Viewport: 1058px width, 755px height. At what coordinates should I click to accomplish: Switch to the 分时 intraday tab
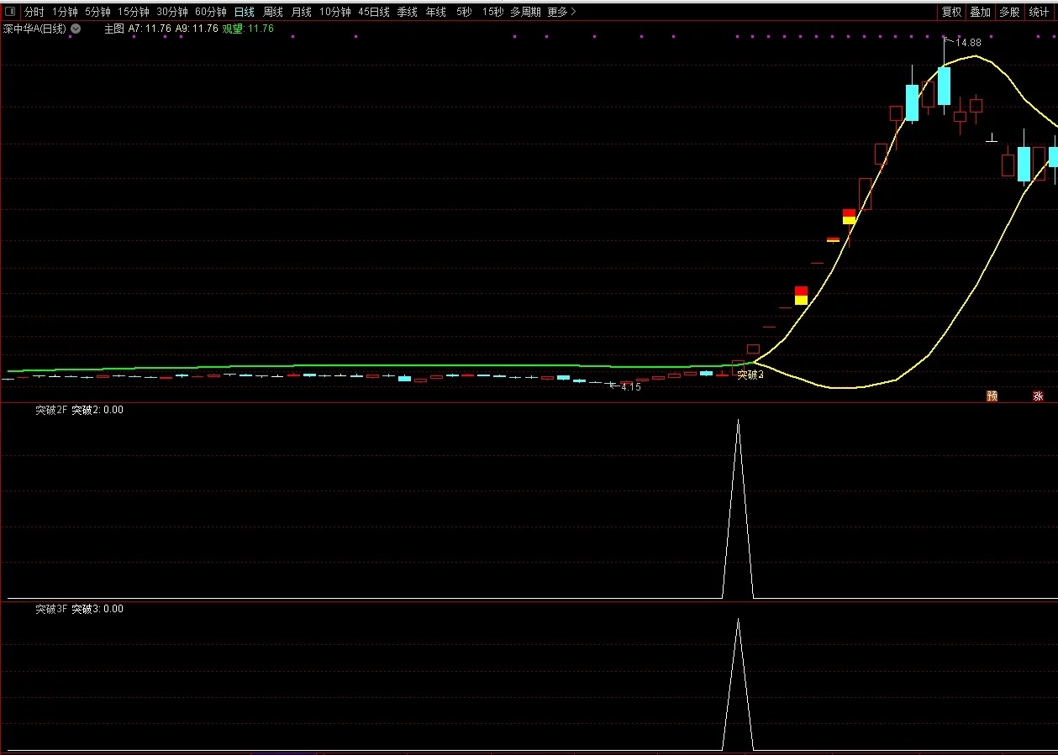tap(34, 12)
